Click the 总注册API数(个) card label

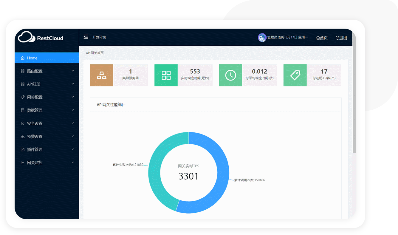click(x=324, y=78)
